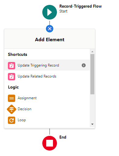Screen dimensions: 119x156
Task: Choose Update Related Records shortcut text
Action: coord(37,76)
